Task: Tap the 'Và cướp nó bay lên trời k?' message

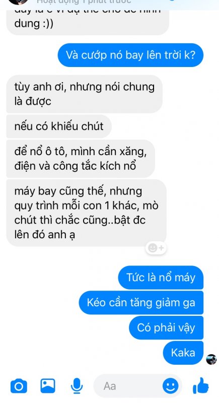Action: (x=130, y=55)
